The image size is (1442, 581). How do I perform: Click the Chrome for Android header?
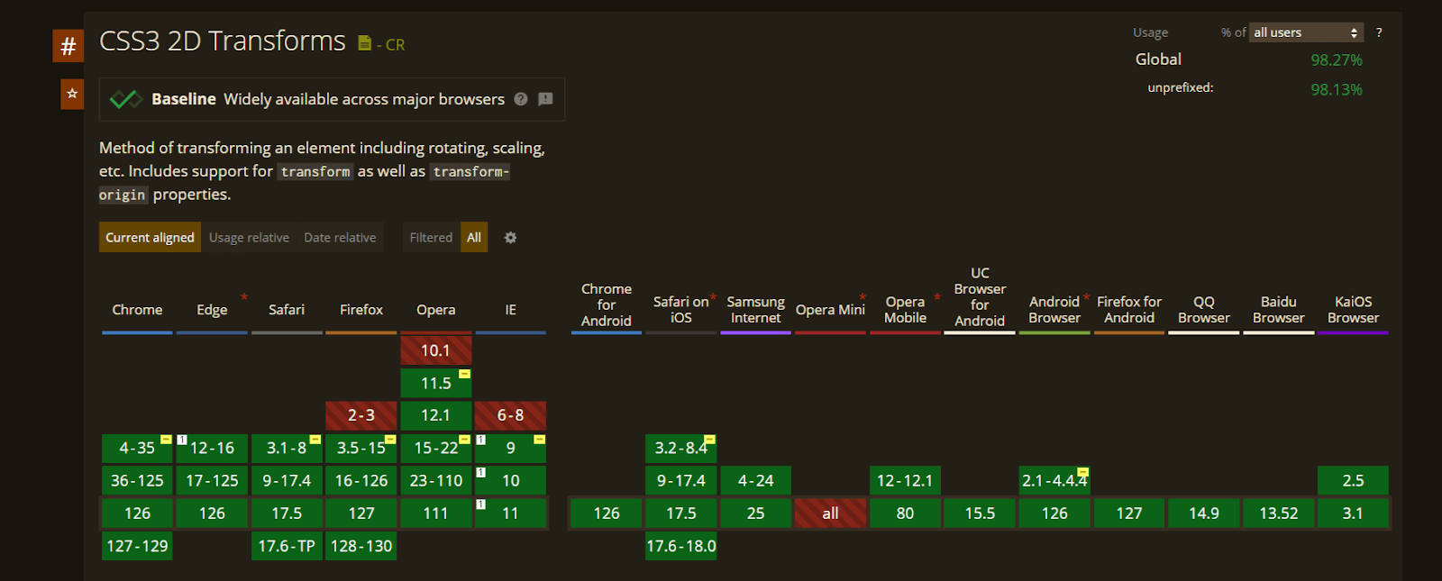607,304
